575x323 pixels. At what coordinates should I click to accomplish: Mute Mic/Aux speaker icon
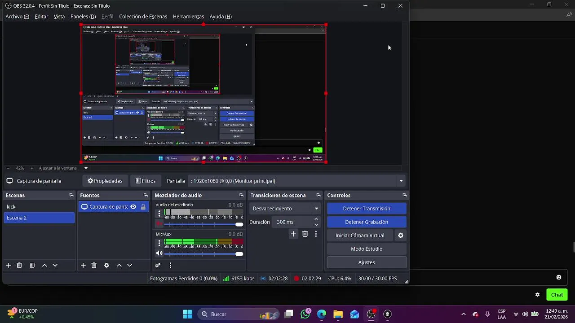159,253
